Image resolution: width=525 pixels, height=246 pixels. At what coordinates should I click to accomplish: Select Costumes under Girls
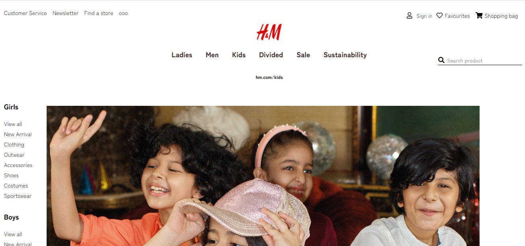[x=16, y=186]
